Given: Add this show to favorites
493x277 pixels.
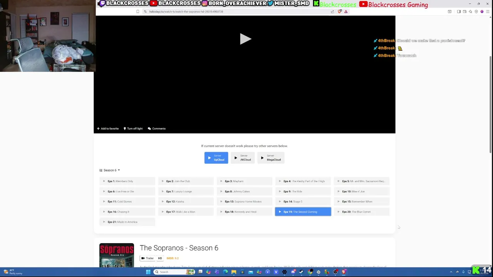Looking at the screenshot, I should [108, 128].
